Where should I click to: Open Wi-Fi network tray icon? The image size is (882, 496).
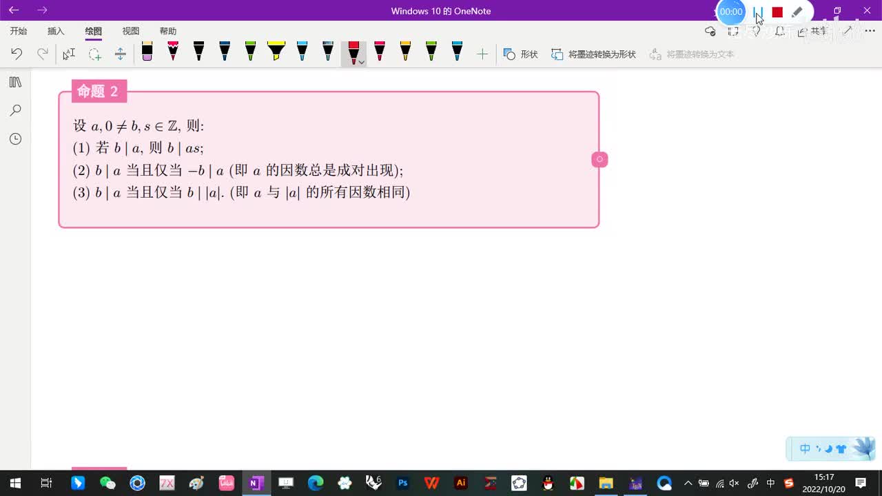pyautogui.click(x=719, y=483)
